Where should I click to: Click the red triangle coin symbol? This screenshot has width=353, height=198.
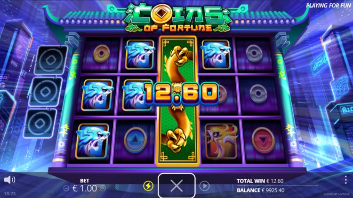pos(263,140)
